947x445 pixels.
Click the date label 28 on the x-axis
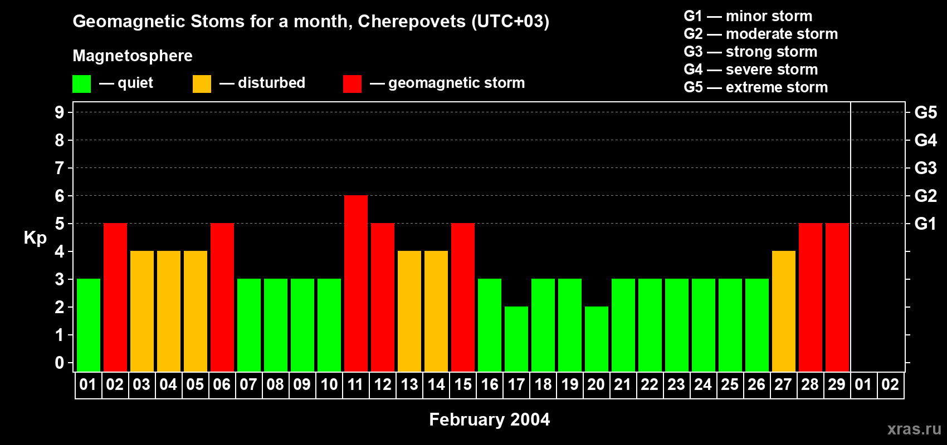(x=810, y=385)
